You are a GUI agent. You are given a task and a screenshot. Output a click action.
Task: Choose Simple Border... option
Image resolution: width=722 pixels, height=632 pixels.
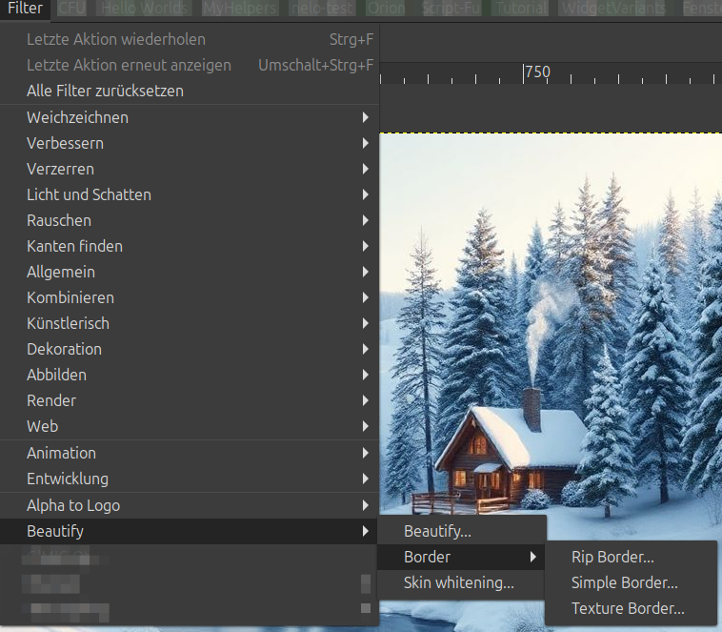[x=624, y=582]
